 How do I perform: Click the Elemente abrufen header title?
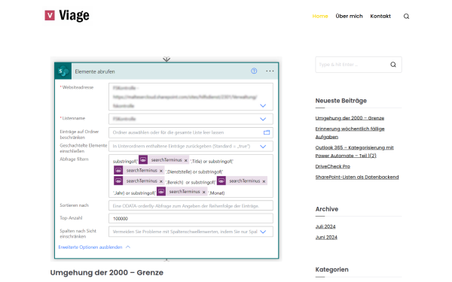pos(95,71)
